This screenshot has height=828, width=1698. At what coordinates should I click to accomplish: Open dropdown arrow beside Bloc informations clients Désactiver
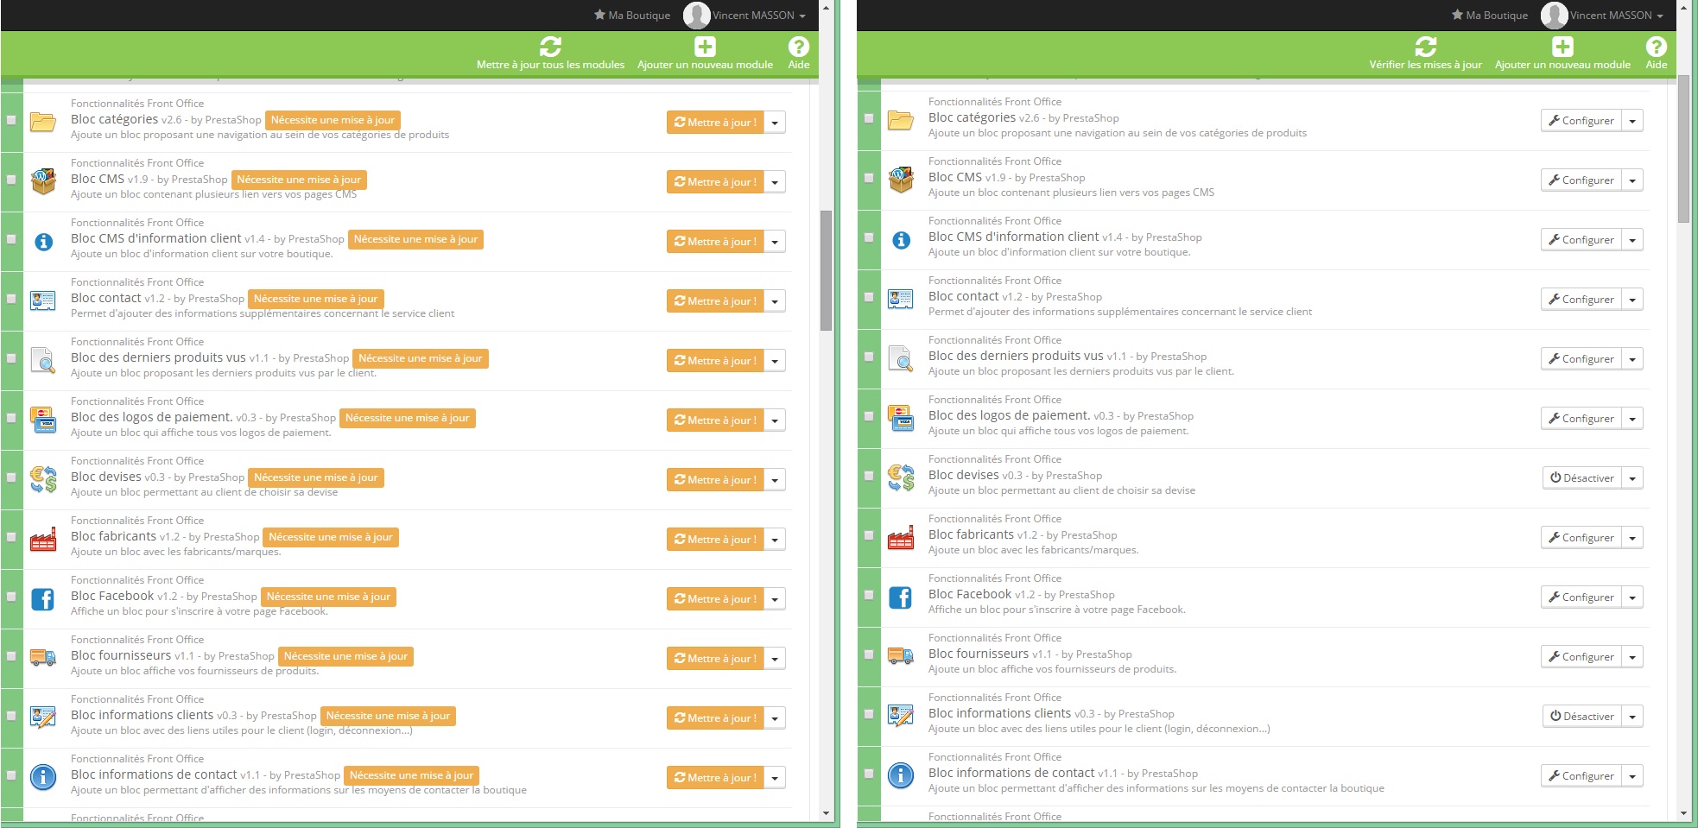pos(1632,717)
